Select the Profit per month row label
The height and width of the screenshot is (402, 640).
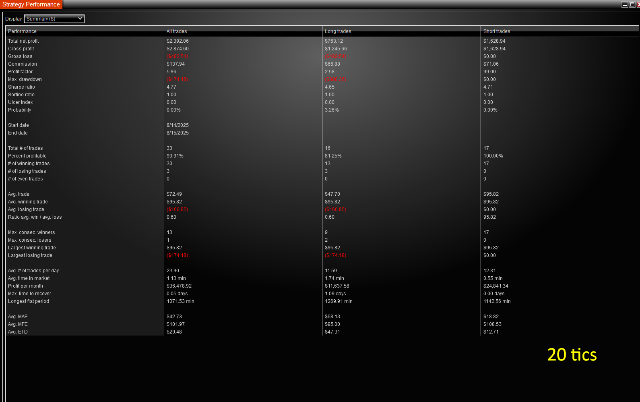(25, 286)
